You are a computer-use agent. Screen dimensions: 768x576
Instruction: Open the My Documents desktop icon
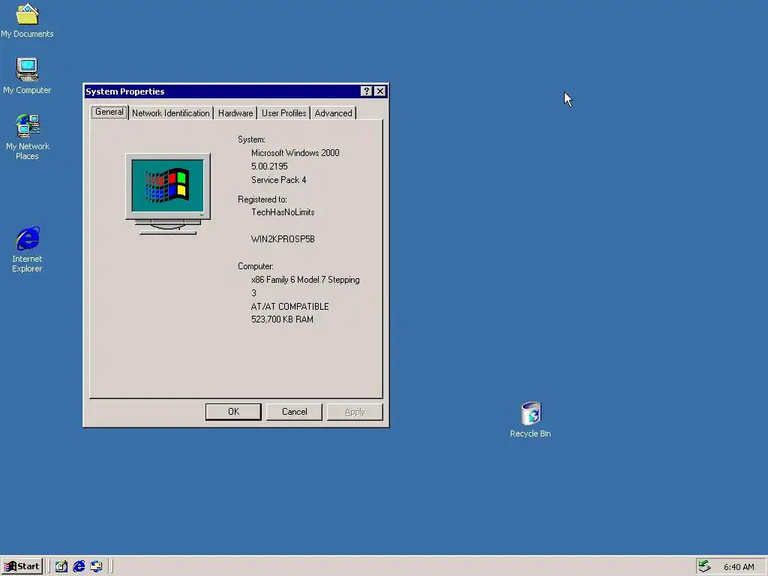[x=27, y=20]
